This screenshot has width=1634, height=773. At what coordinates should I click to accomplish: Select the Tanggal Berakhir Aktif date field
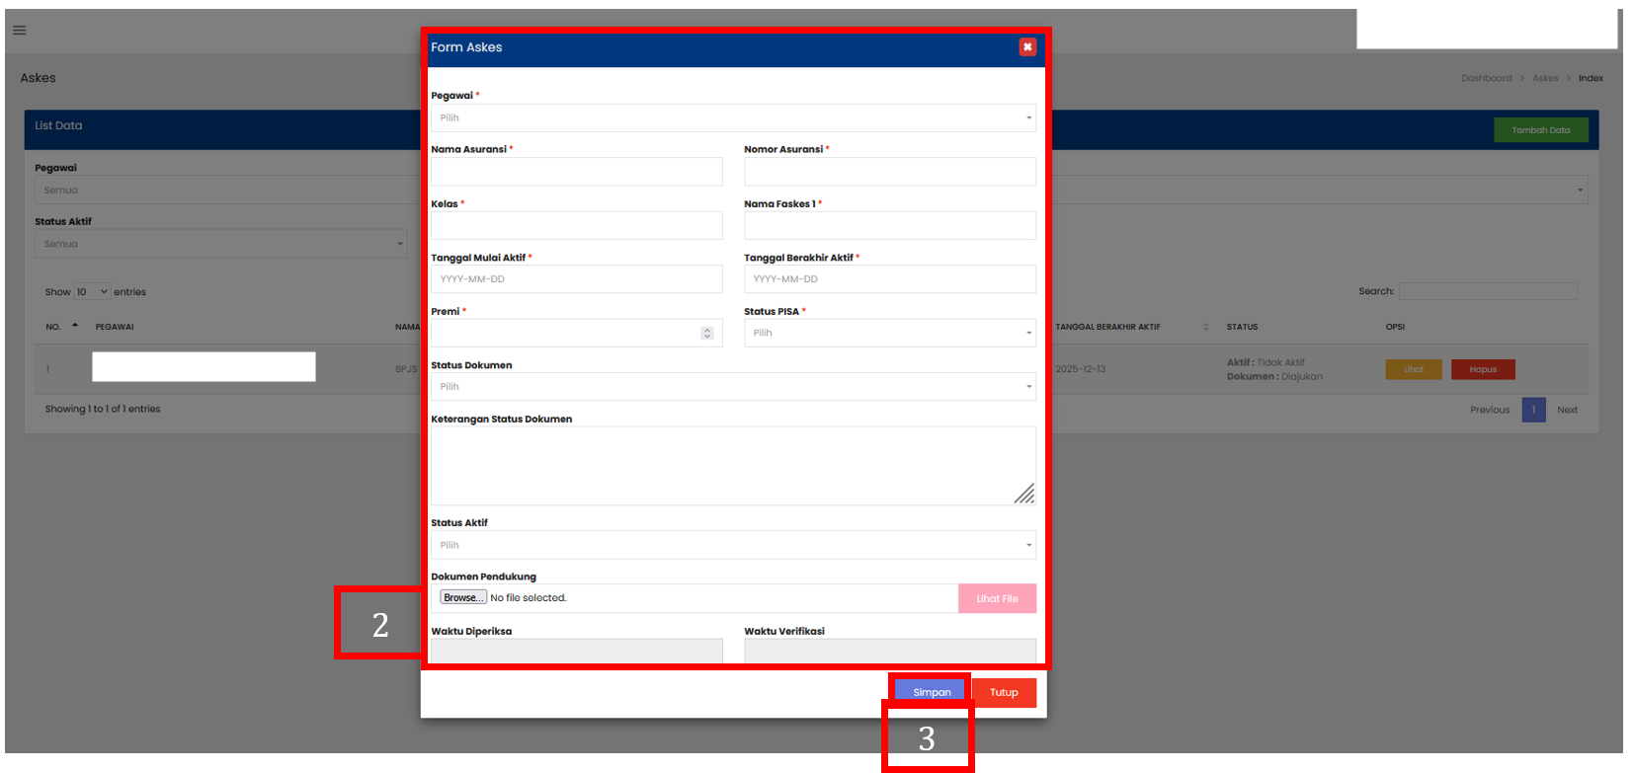click(889, 279)
